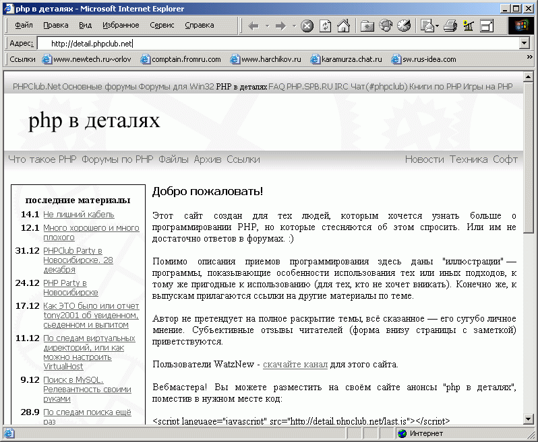Open 'Основные форумы' top link
Screen dimensions: 538x442
click(x=100, y=87)
